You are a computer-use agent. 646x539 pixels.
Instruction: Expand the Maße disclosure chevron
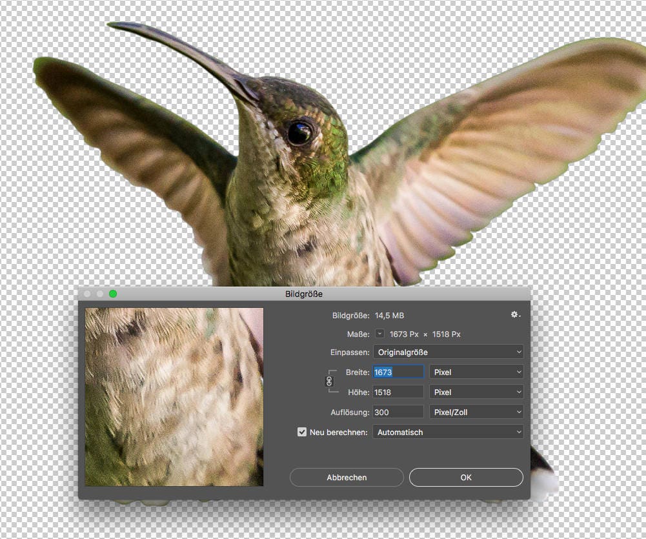point(380,334)
